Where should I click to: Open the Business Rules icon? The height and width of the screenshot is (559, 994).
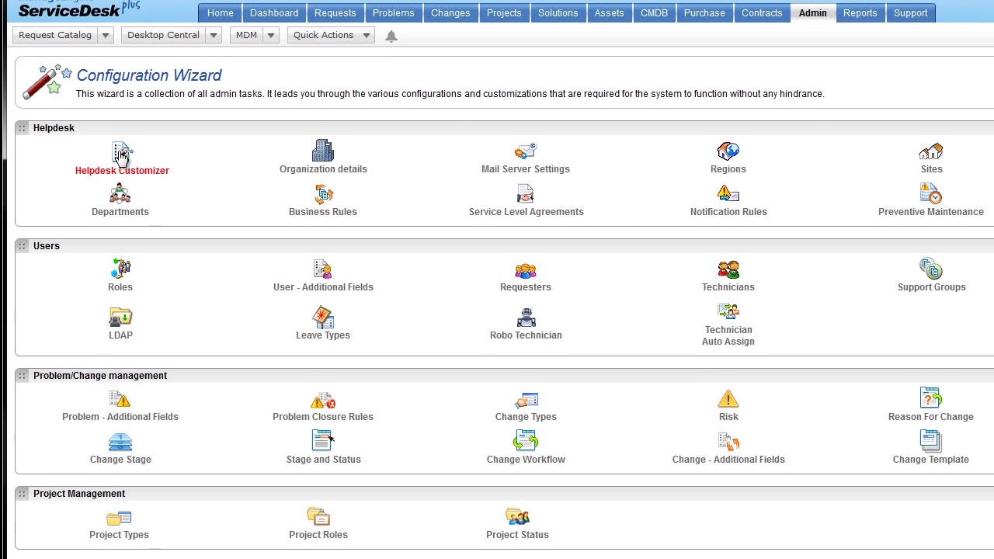pyautogui.click(x=323, y=193)
